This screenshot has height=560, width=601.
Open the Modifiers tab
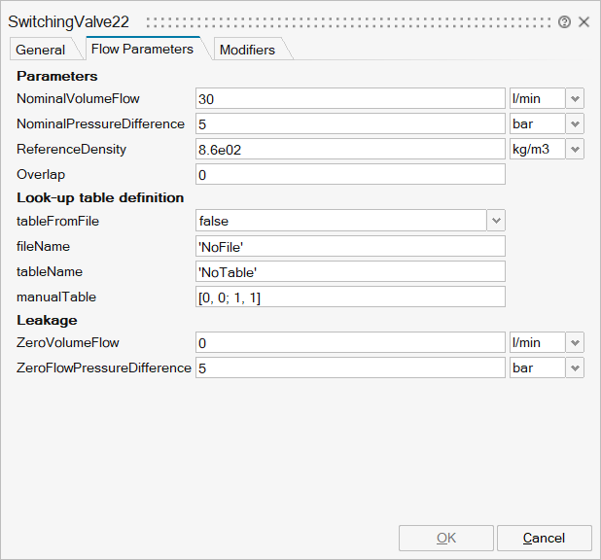tap(247, 50)
